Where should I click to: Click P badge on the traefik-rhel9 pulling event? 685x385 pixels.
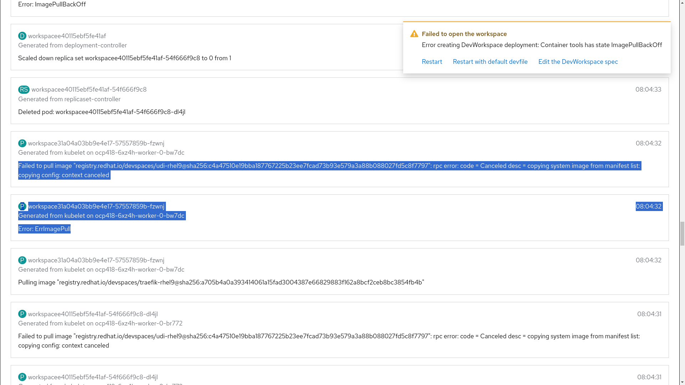(x=22, y=260)
